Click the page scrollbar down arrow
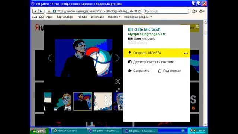Viewport: 238px width, 134px height. (x=205, y=125)
